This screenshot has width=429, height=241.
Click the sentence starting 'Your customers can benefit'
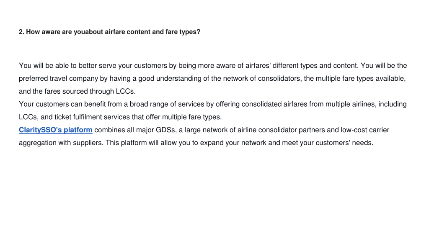pos(213,110)
